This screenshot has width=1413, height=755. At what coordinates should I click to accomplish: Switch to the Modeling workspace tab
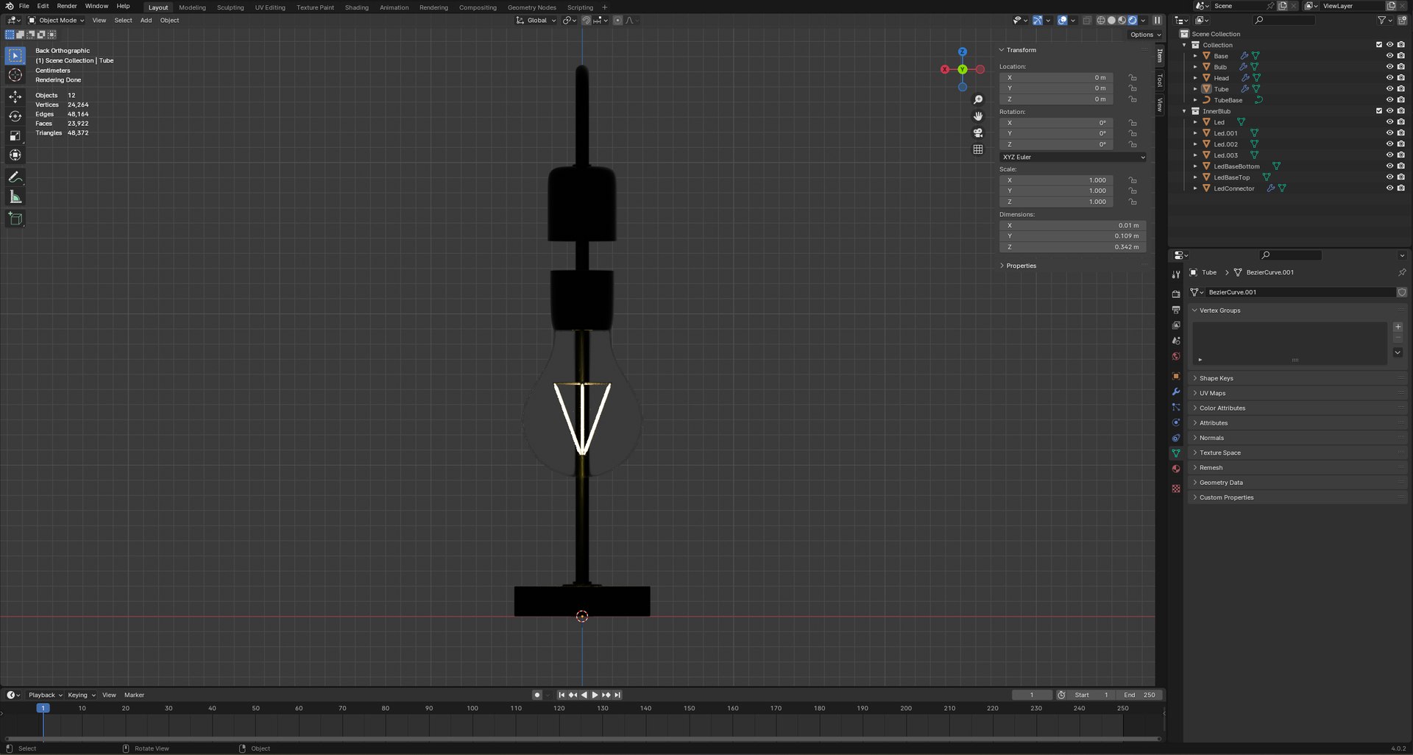192,7
